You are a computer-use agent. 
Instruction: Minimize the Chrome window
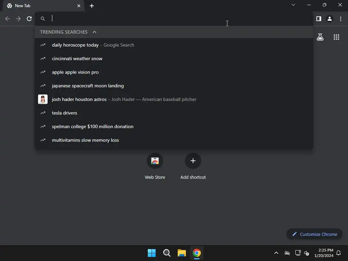[x=309, y=5]
